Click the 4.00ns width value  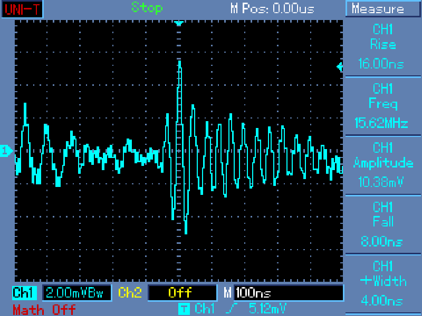pyautogui.click(x=381, y=301)
